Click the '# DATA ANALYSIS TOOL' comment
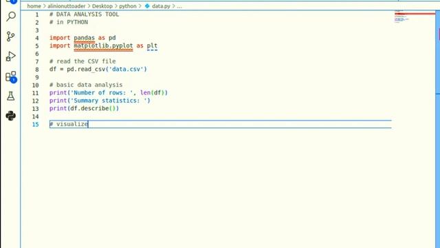Viewport: 440px width, 248px height. point(84,14)
